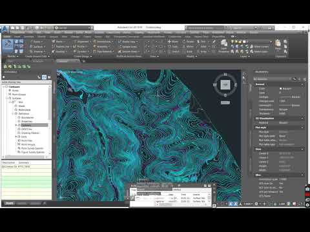Expand the Modify panel dropdown
310x232 pixels.
click(192, 56)
